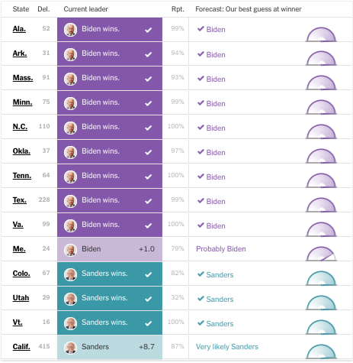Open the N.C. state results link

20,127
